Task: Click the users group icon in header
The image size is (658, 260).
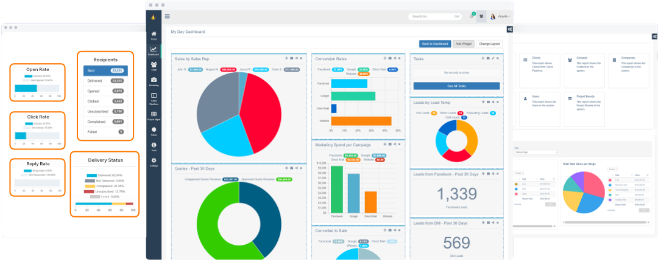Action: point(481,16)
